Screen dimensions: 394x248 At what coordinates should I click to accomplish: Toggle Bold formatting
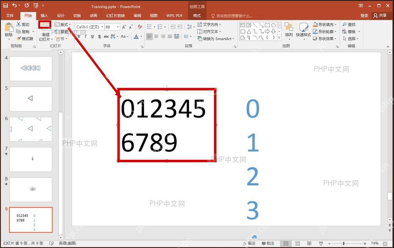[79, 36]
